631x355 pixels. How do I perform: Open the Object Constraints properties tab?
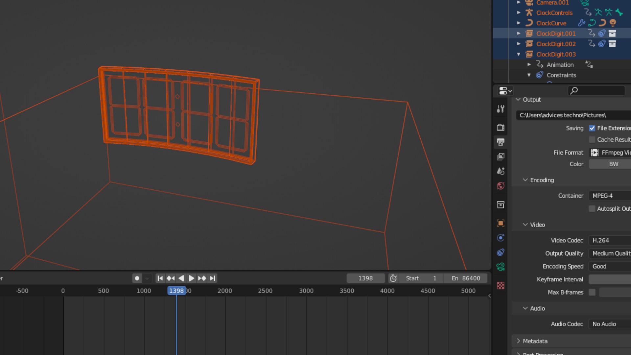pyautogui.click(x=501, y=252)
